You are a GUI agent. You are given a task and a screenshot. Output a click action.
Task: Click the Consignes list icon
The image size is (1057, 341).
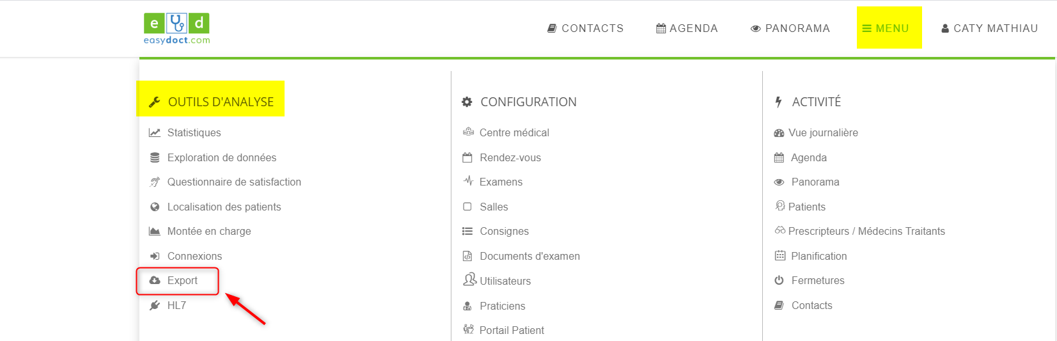[x=467, y=231]
